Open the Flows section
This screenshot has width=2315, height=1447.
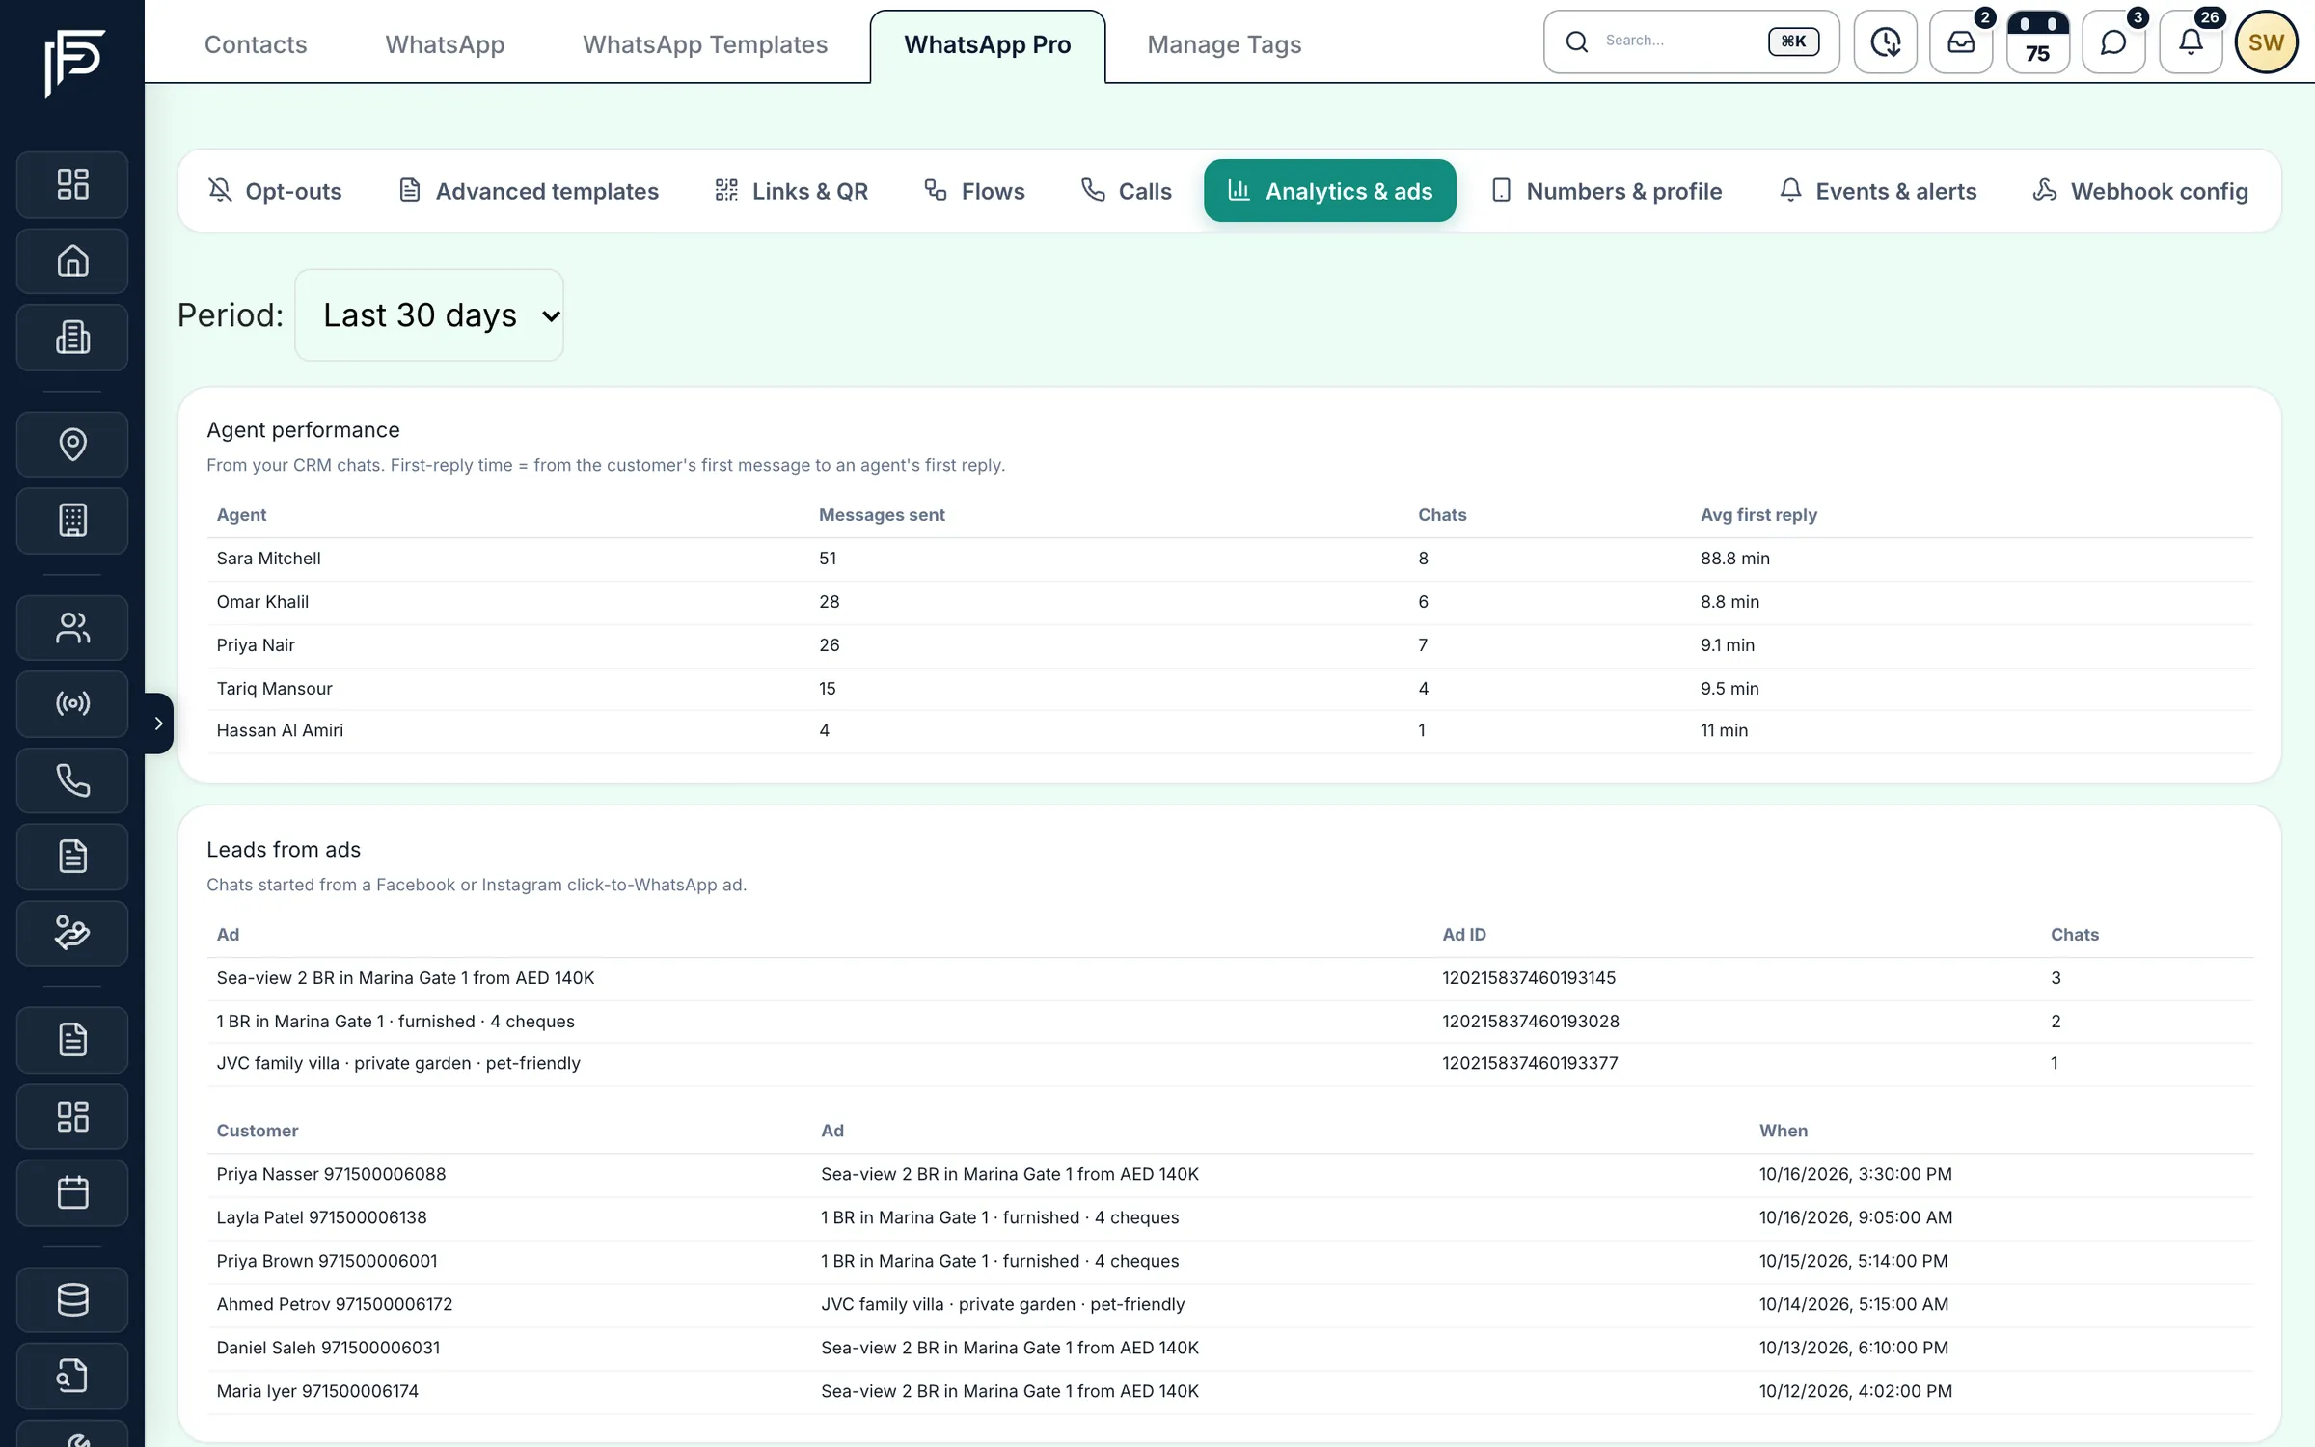coord(974,191)
